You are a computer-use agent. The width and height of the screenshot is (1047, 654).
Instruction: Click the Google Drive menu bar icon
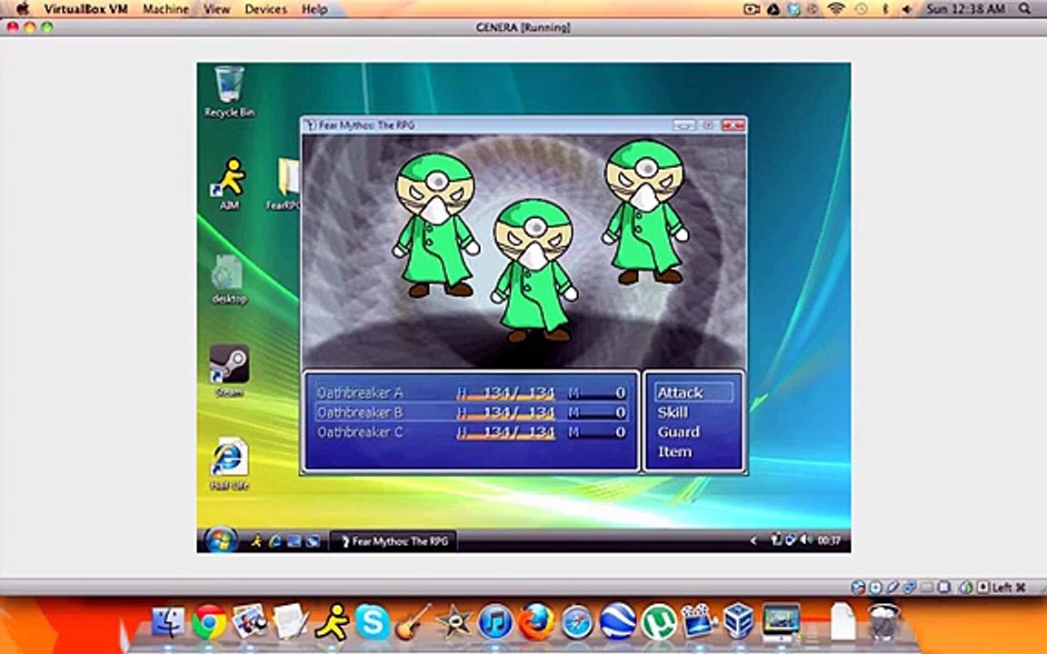pyautogui.click(x=773, y=9)
